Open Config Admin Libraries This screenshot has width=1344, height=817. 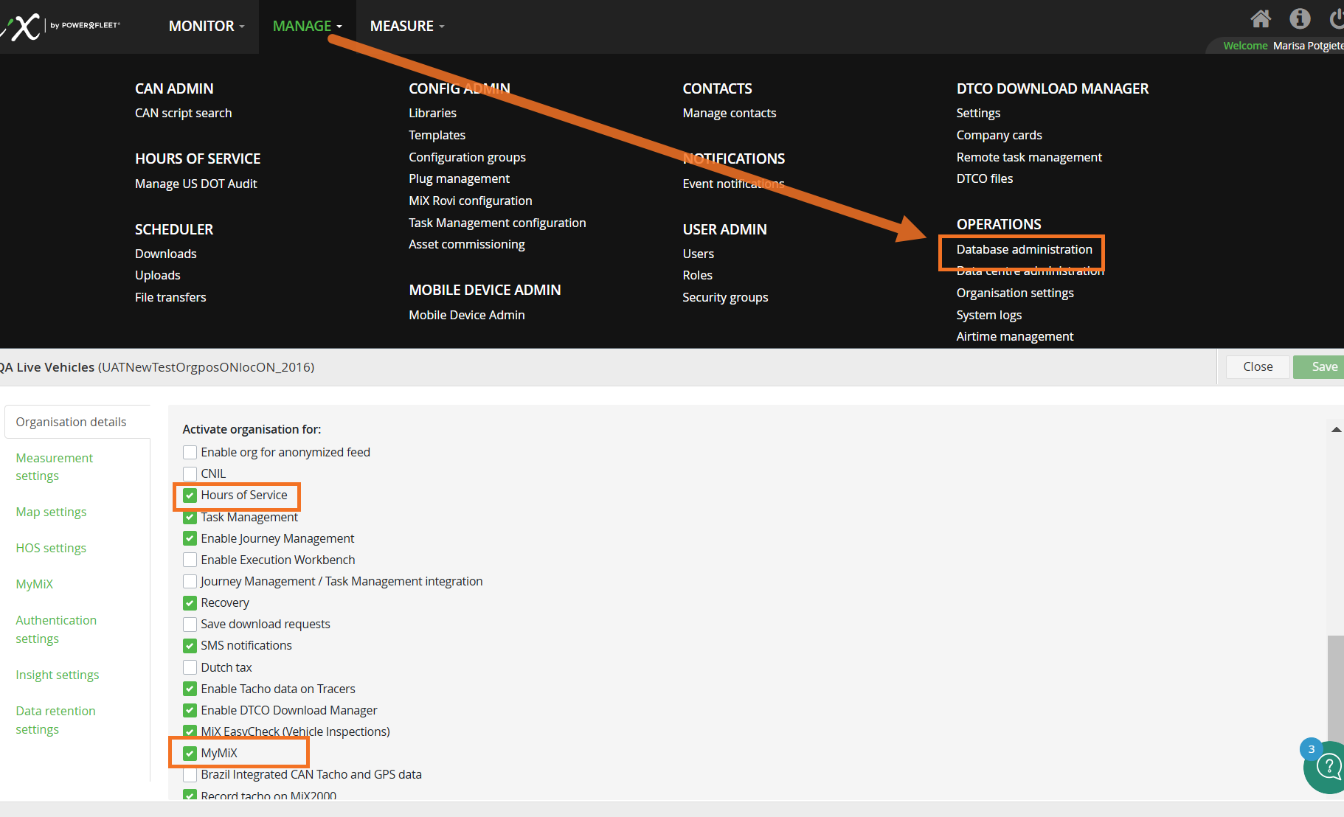click(432, 113)
